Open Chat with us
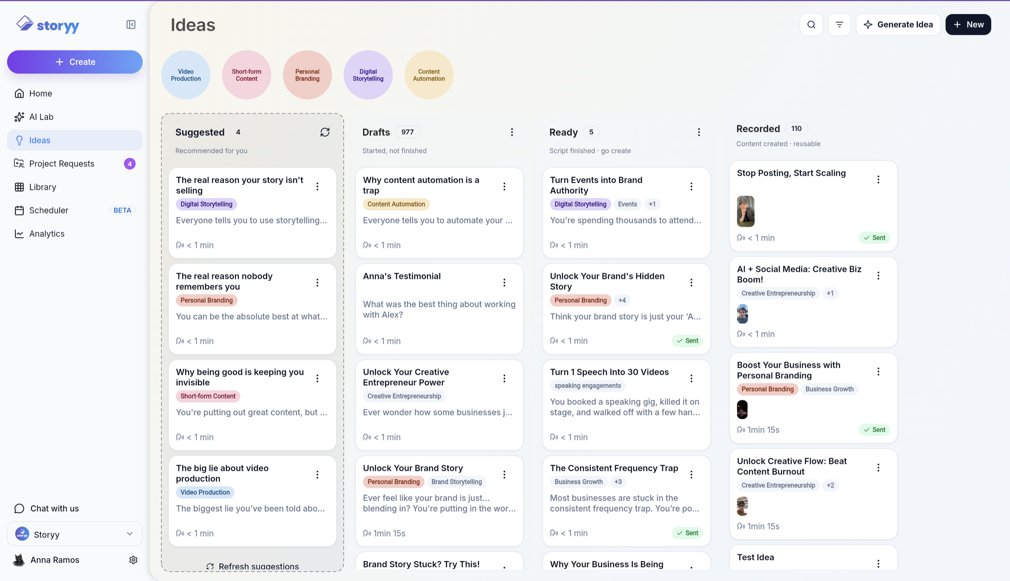The width and height of the screenshot is (1010, 581). pyautogui.click(x=47, y=508)
